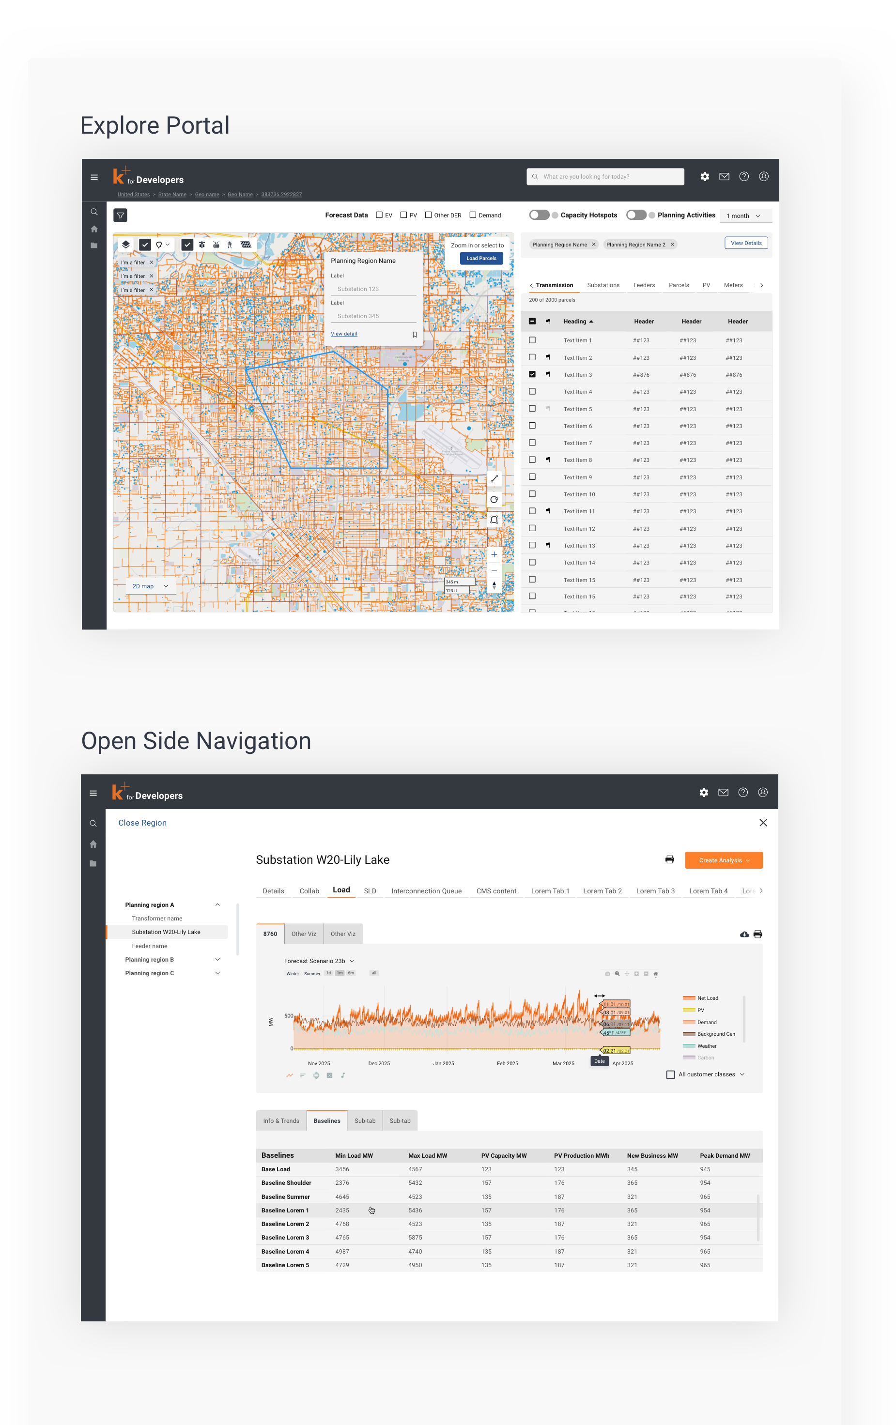Click the map compass north arrow icon
Screen dimensions: 896x1425
494,585
